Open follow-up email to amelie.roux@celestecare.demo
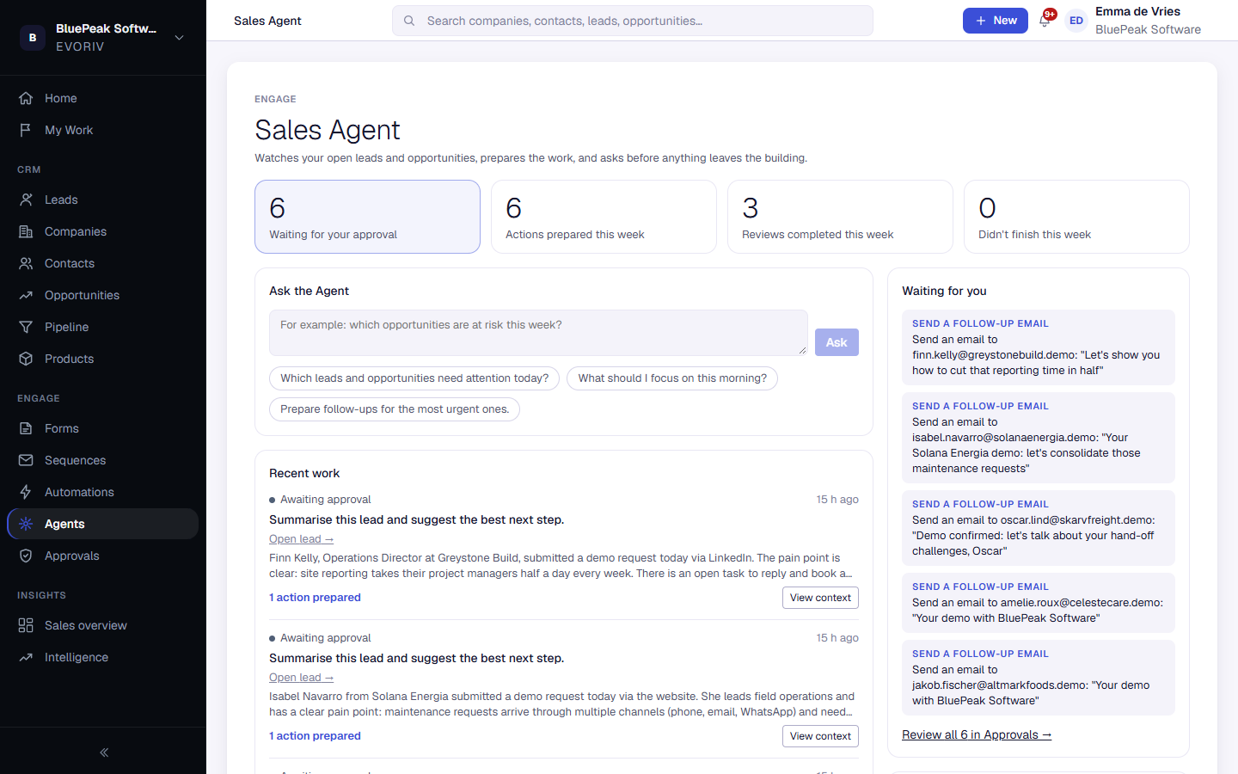 pos(1039,603)
